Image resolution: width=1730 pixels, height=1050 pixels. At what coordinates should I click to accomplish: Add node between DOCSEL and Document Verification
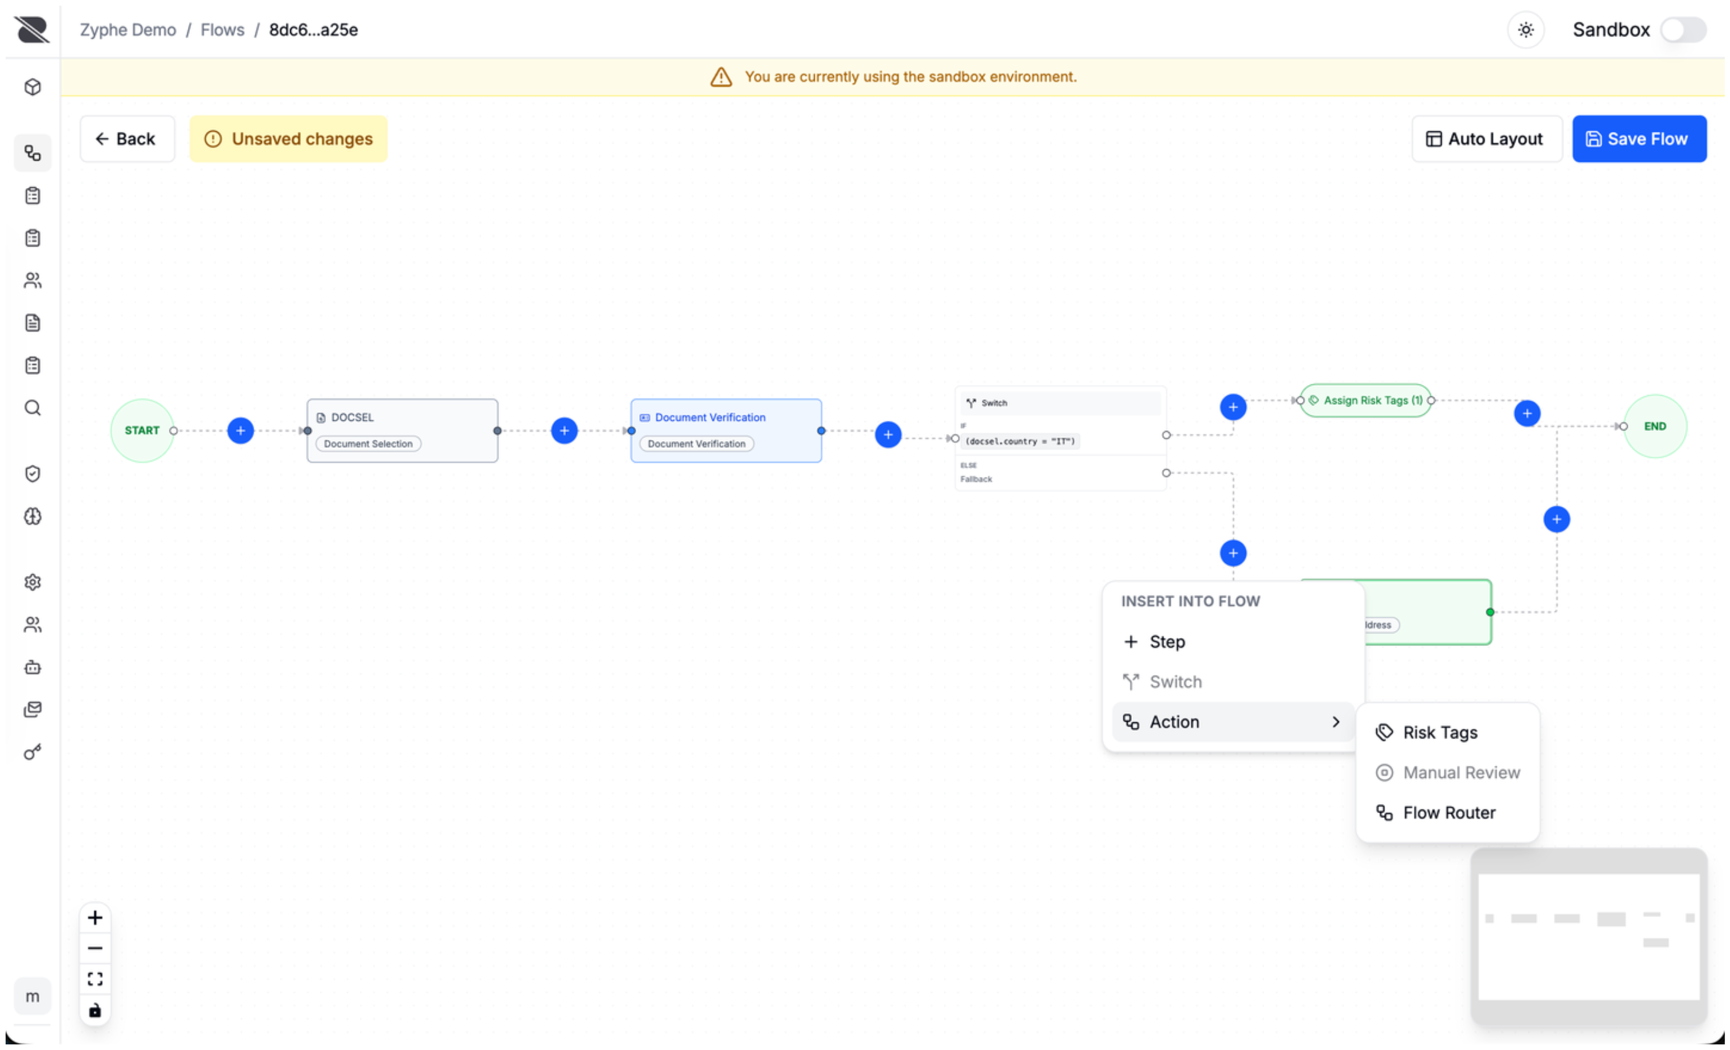(x=565, y=430)
